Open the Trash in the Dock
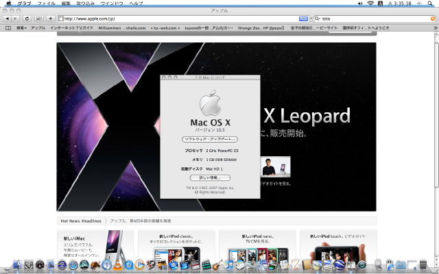 (423, 264)
